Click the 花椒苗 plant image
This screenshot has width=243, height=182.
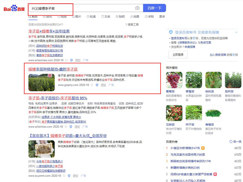(174, 113)
